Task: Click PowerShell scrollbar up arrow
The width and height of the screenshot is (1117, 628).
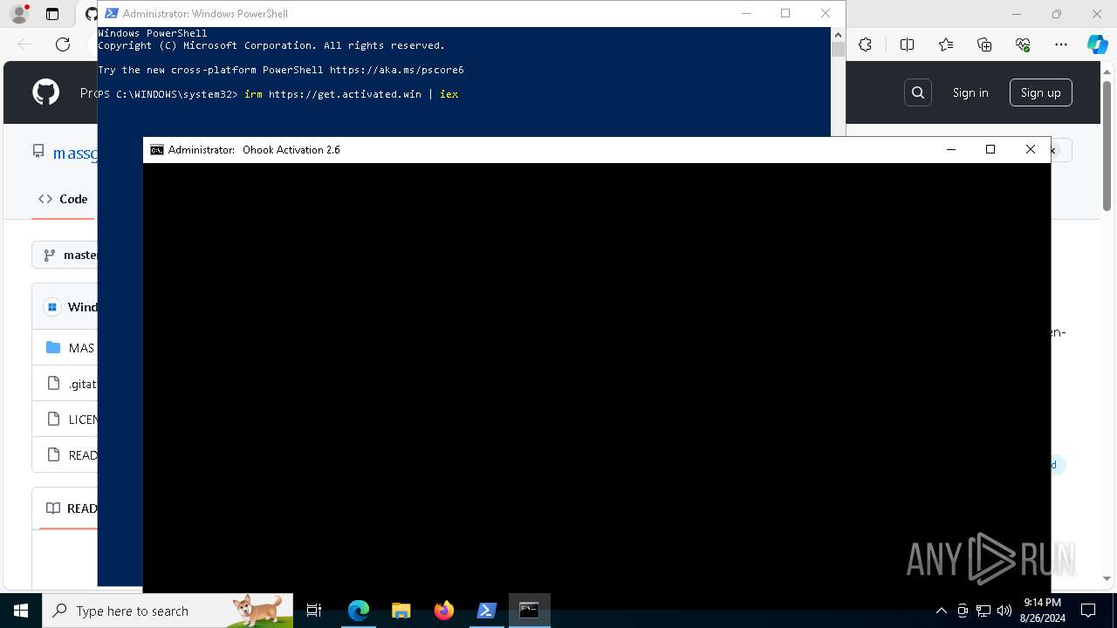Action: tap(838, 34)
